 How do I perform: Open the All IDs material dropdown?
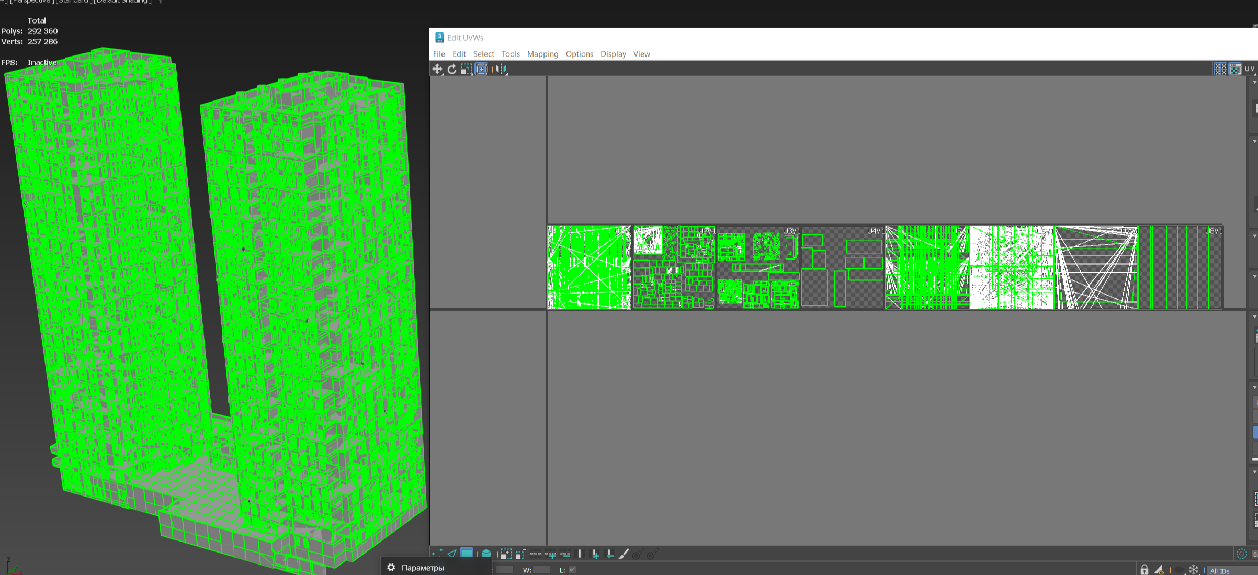point(1232,571)
